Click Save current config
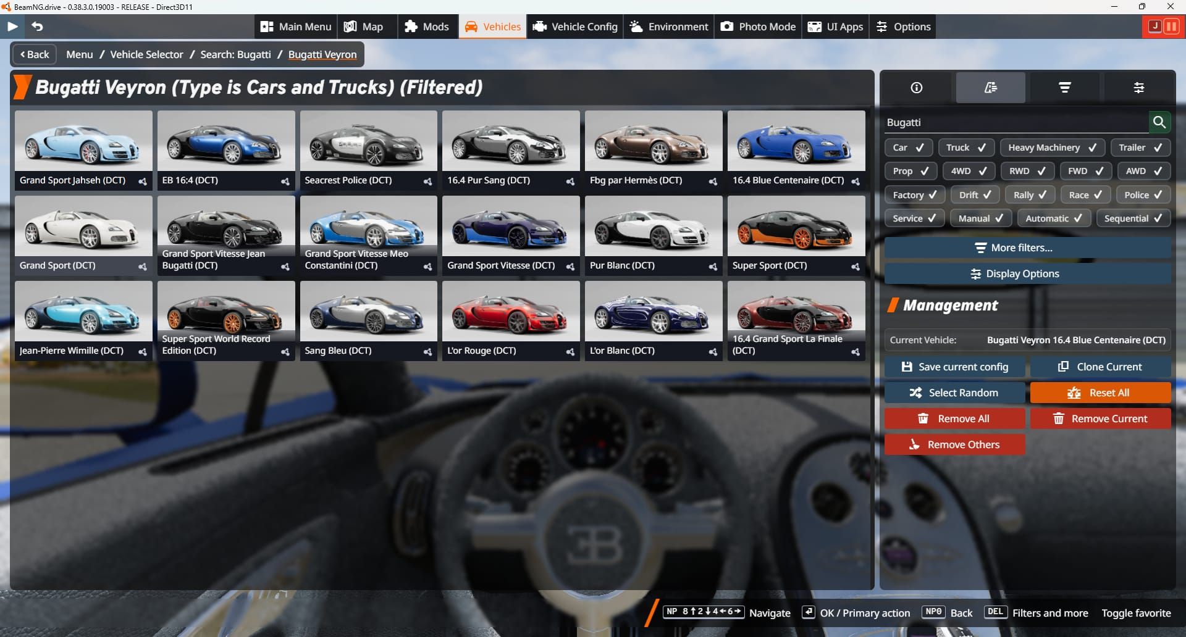This screenshot has height=637, width=1186. [954, 366]
